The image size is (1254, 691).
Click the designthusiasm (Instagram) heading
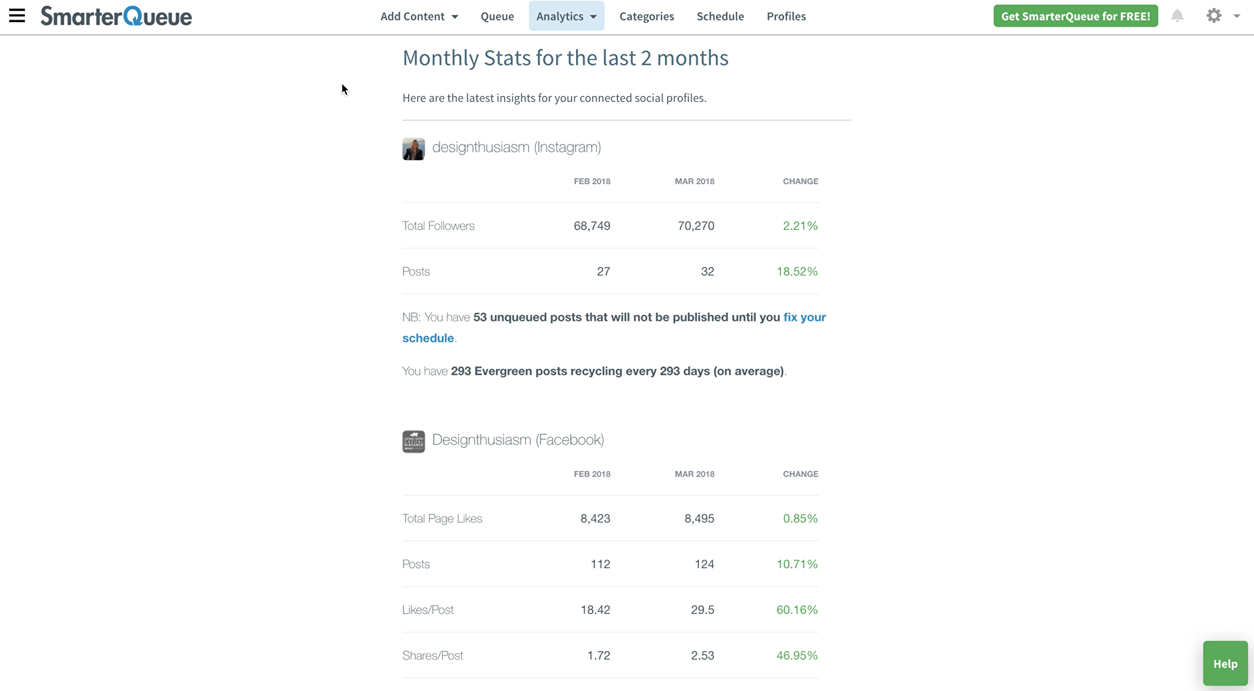point(517,148)
